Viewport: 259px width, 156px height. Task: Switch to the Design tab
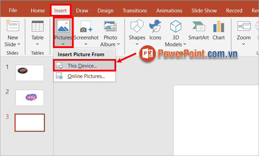pos(105,10)
